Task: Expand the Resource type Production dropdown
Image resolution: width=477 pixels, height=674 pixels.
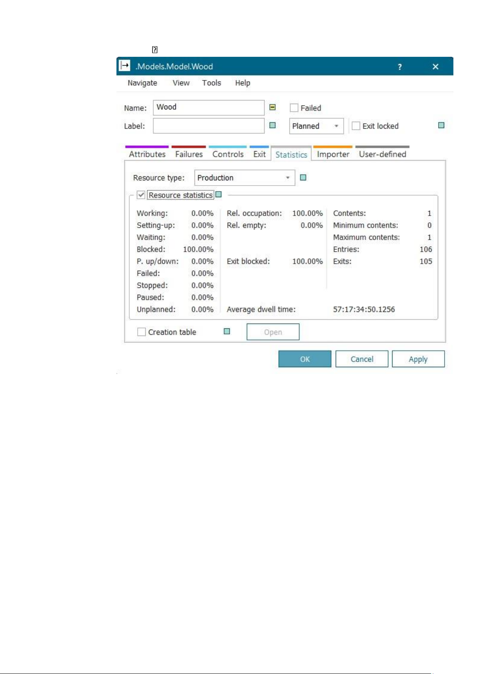Action: pyautogui.click(x=245, y=178)
